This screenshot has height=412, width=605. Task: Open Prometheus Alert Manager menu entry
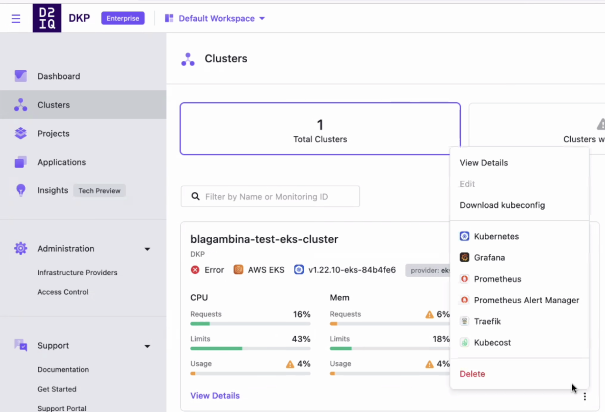pos(526,300)
